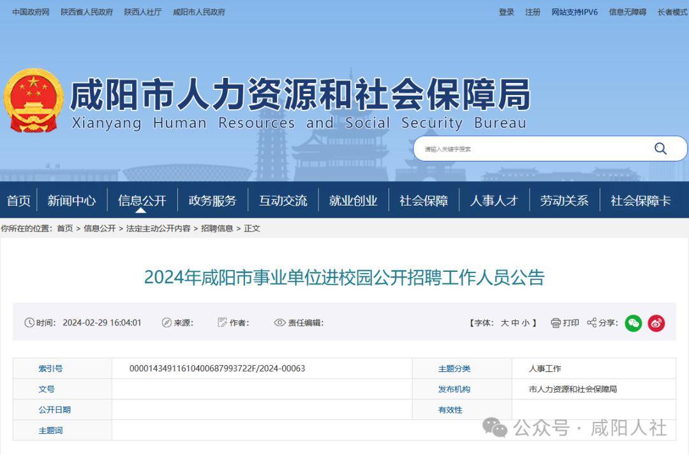
Task: Click the author pen icon
Action: pos(221,323)
